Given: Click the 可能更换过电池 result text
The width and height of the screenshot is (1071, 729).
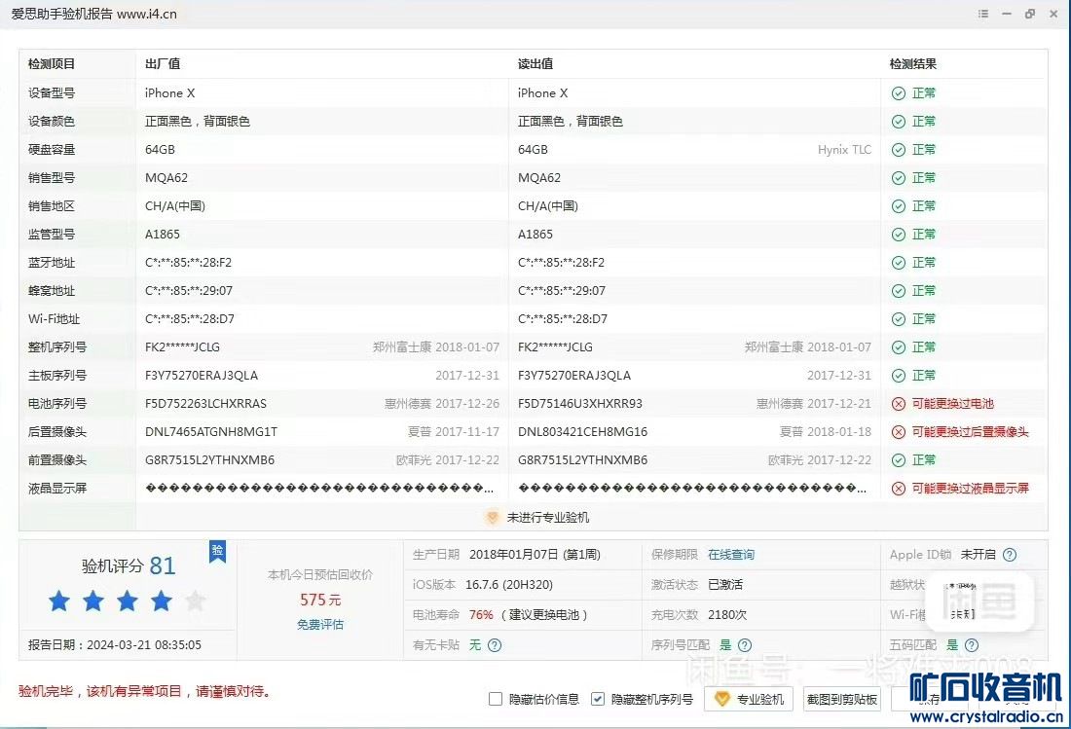Looking at the screenshot, I should click(x=953, y=404).
